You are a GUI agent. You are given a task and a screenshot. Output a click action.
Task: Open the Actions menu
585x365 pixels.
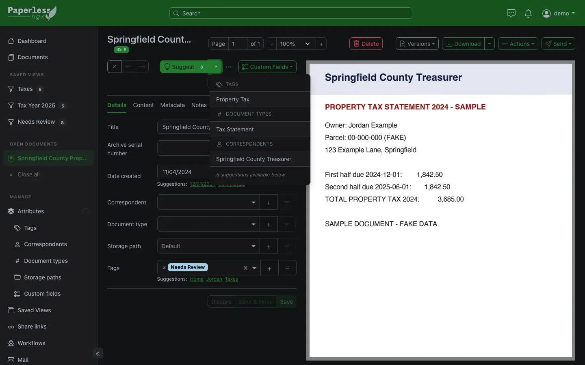(x=518, y=44)
